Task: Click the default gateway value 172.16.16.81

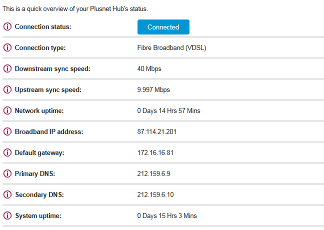Action: coord(155,153)
